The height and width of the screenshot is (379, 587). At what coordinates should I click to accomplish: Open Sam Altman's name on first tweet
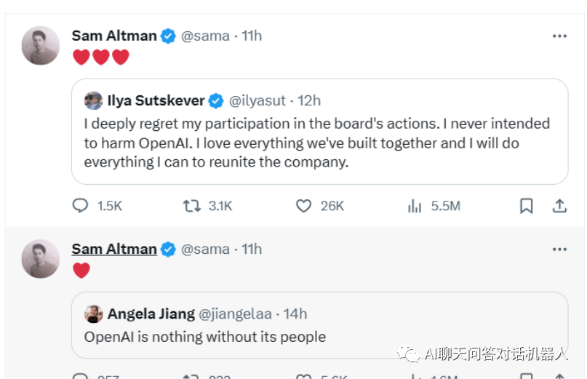tap(114, 36)
